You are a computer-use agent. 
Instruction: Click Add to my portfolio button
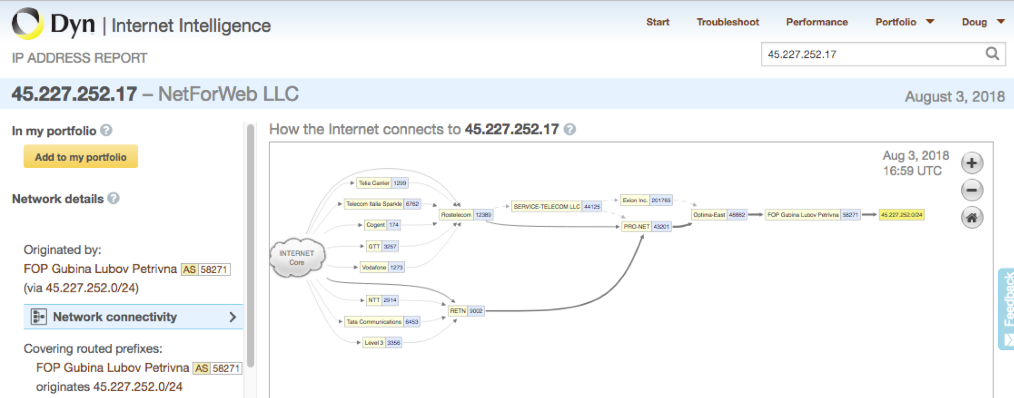point(81,157)
